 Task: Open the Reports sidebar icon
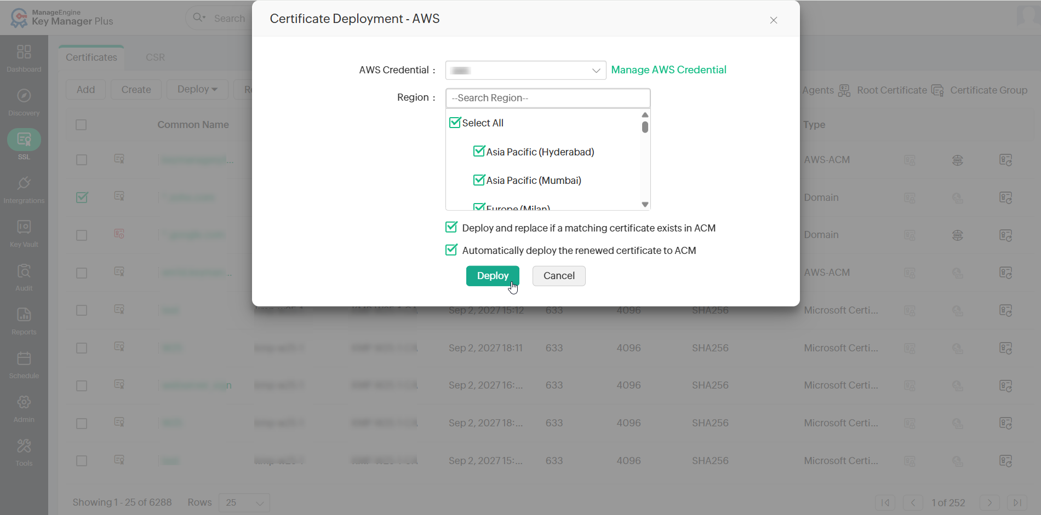(24, 315)
